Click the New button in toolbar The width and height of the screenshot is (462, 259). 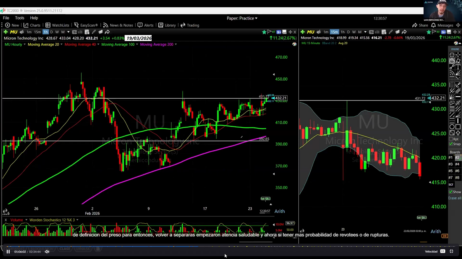12,25
